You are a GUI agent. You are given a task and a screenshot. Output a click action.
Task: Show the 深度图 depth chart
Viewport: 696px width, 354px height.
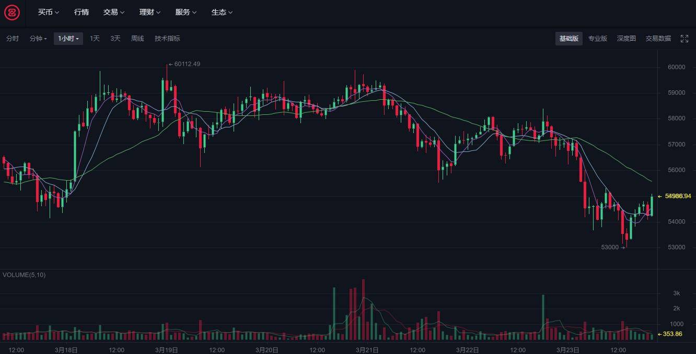tap(627, 39)
